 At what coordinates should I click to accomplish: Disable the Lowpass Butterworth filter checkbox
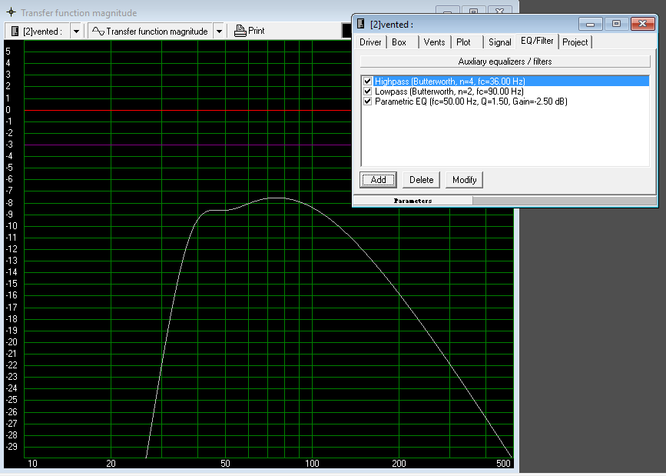tap(368, 91)
